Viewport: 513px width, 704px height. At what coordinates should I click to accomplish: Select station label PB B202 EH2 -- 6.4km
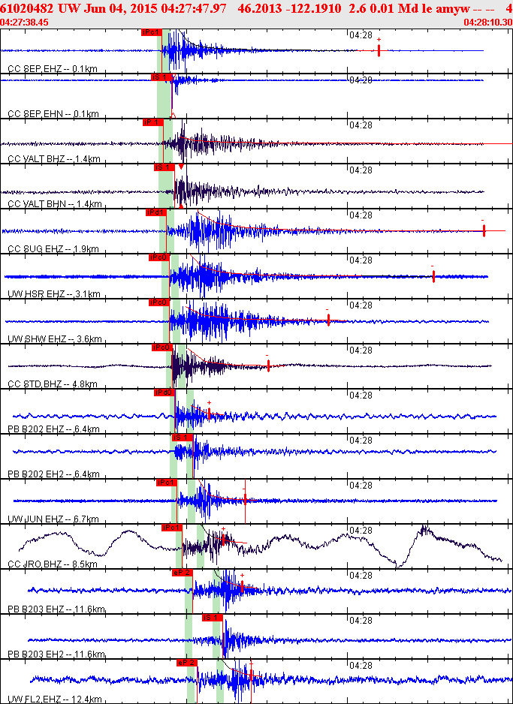point(53,474)
